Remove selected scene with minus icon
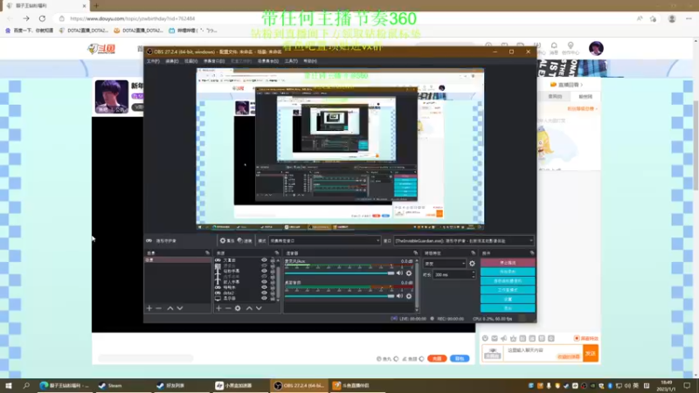The height and width of the screenshot is (393, 699). (x=159, y=308)
